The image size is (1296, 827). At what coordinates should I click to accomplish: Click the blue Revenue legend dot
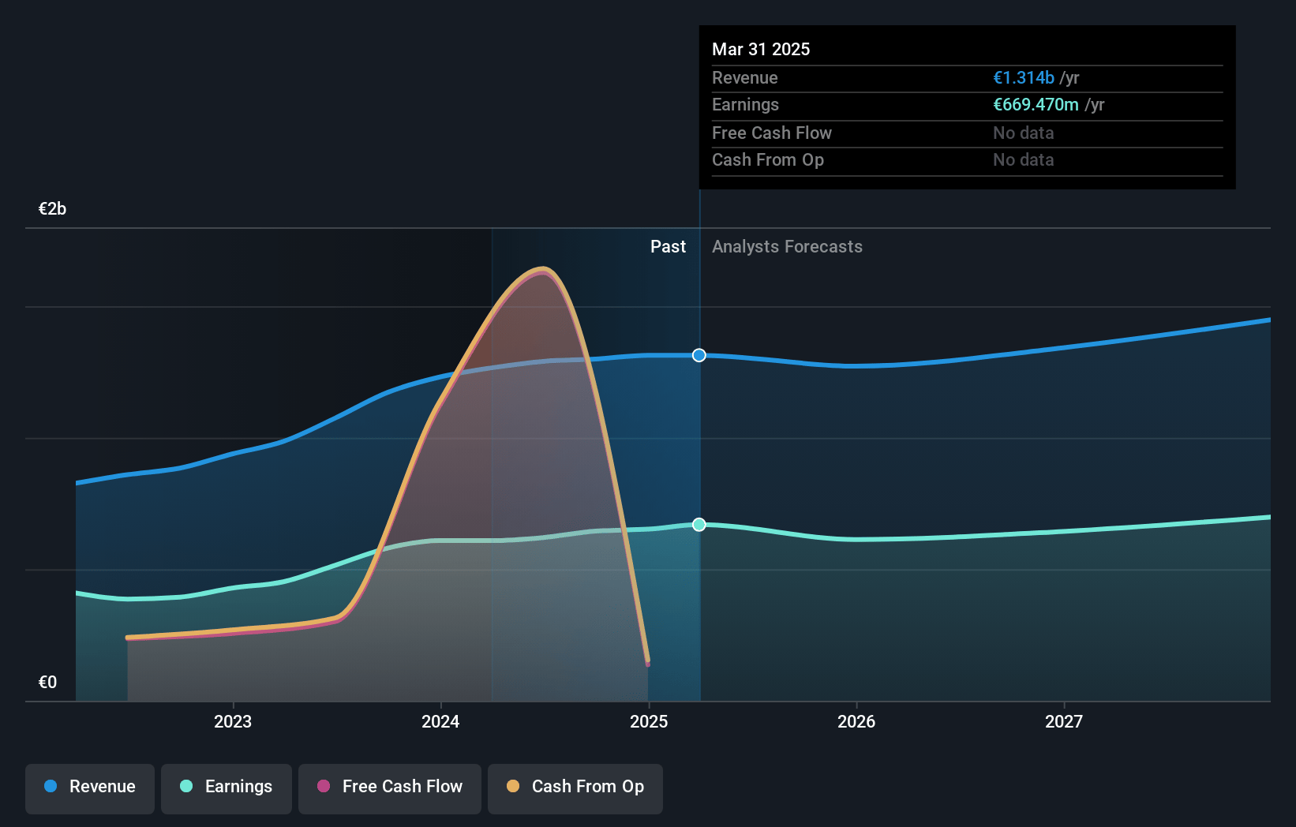(51, 786)
